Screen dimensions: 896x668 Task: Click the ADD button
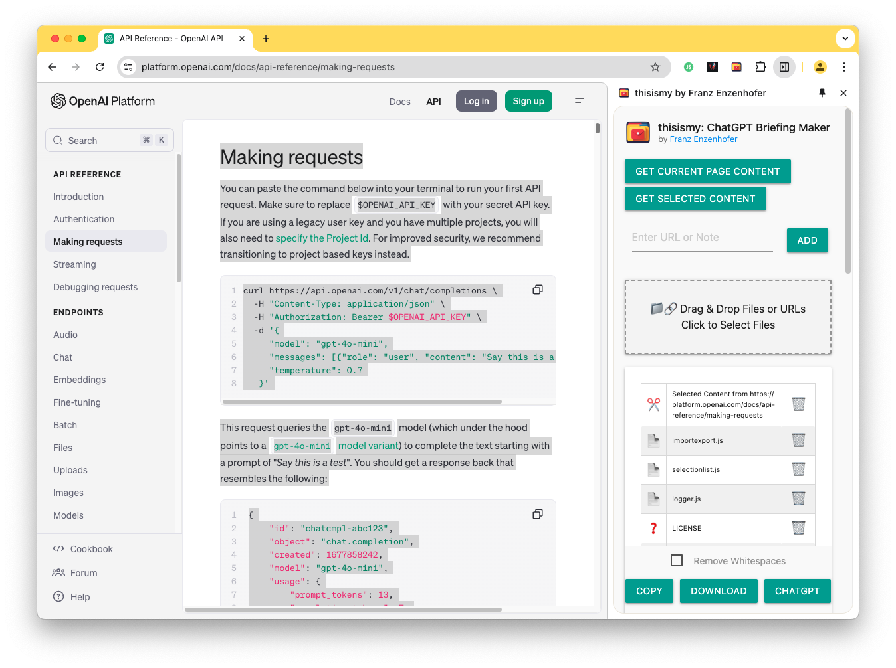[808, 240]
